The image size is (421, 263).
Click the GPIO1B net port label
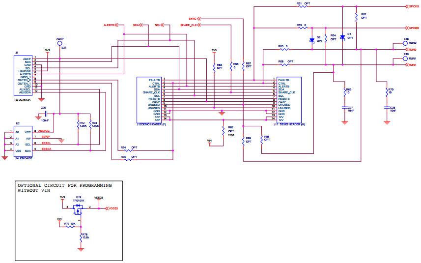coord(411,7)
